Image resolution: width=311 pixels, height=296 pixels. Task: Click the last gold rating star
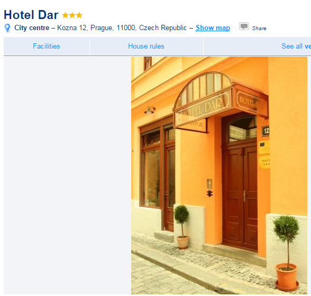click(x=79, y=15)
